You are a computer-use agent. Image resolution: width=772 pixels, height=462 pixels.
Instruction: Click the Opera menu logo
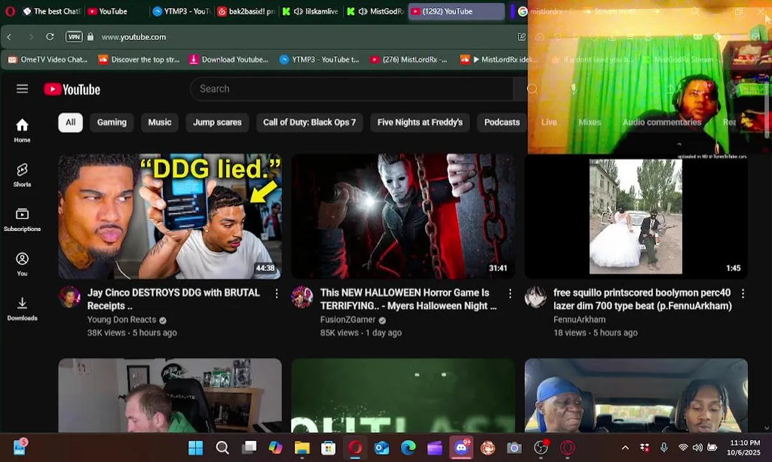[x=10, y=11]
